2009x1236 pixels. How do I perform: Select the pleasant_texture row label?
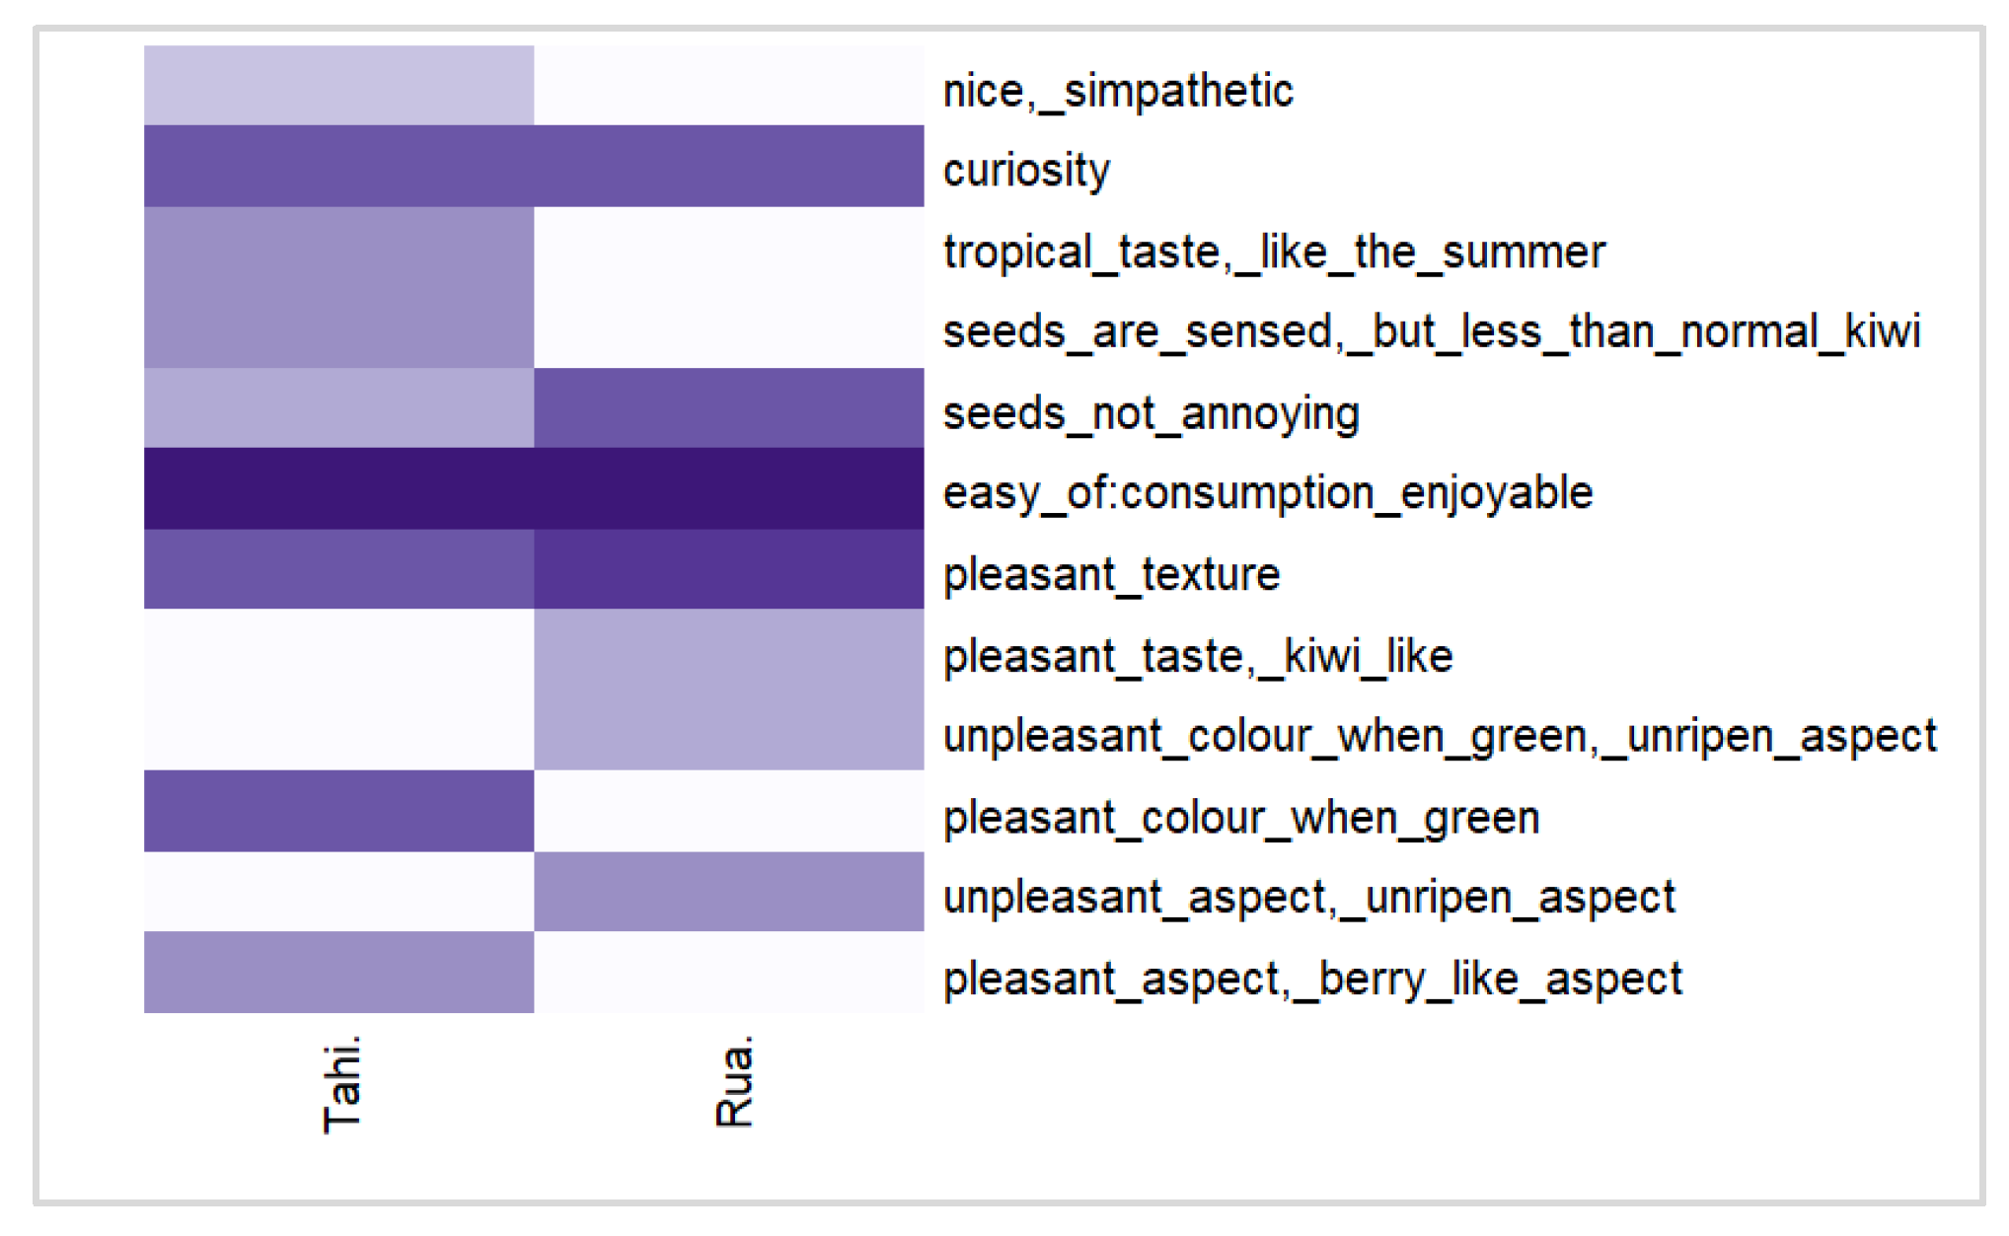(1111, 575)
